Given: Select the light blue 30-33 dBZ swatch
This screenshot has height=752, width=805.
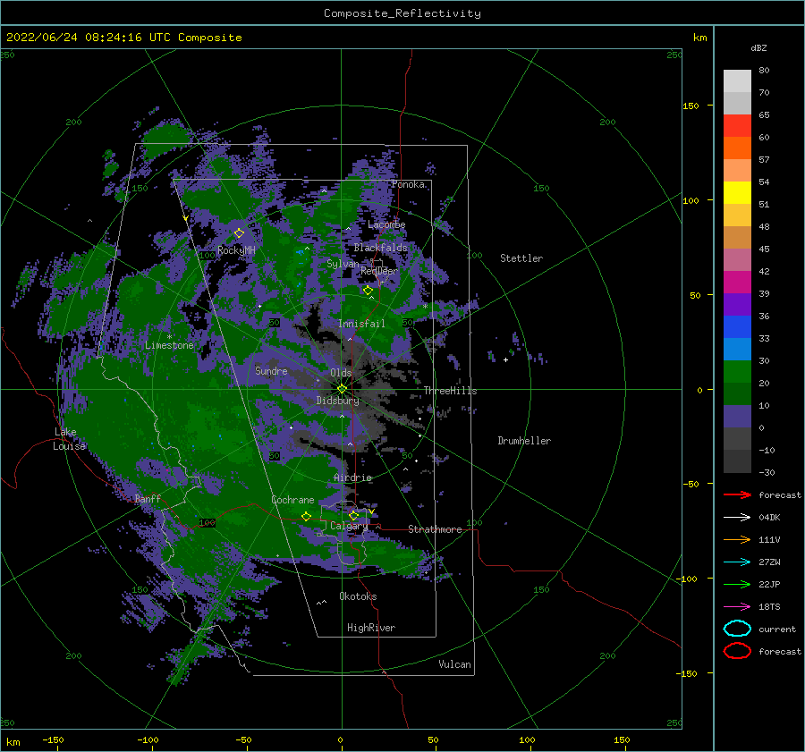Looking at the screenshot, I should point(737,349).
